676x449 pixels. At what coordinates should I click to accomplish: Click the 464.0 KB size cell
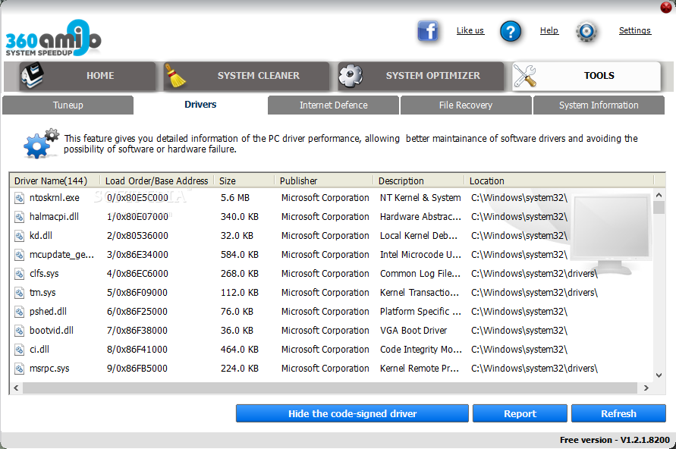(239, 350)
